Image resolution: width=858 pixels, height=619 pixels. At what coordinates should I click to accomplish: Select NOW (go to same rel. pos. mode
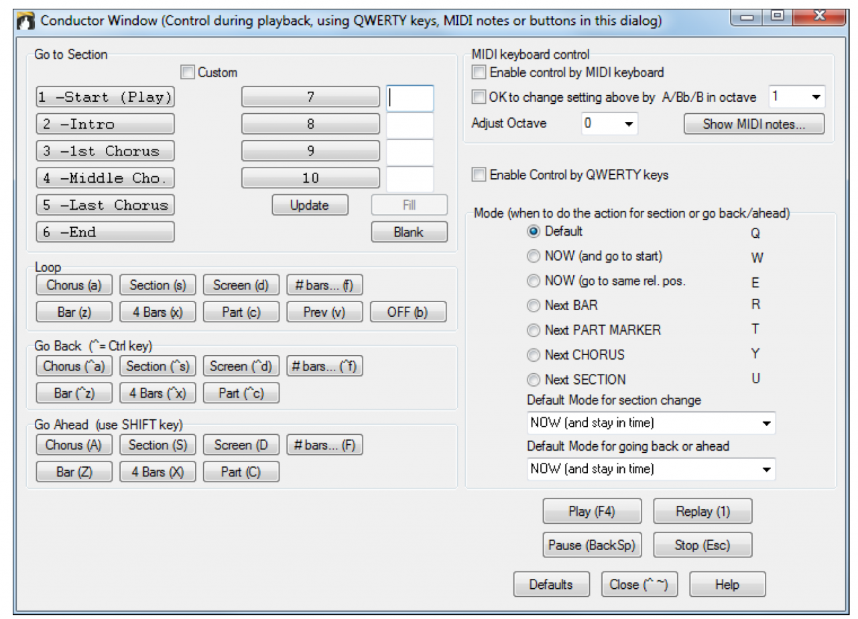click(534, 281)
